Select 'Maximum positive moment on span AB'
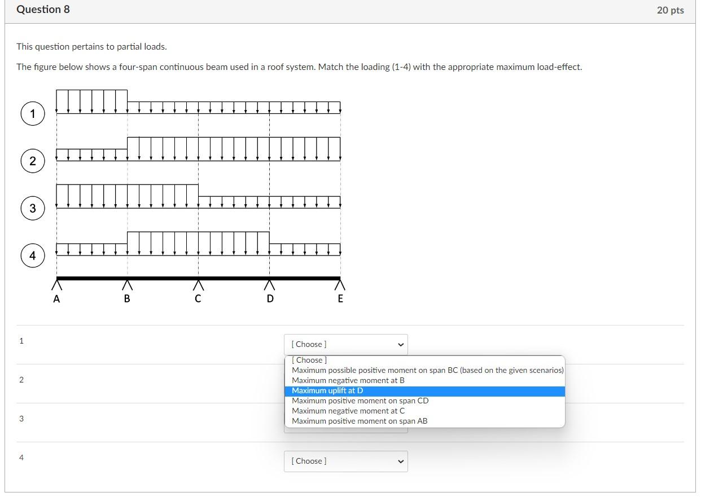This screenshot has width=701, height=497. (359, 421)
